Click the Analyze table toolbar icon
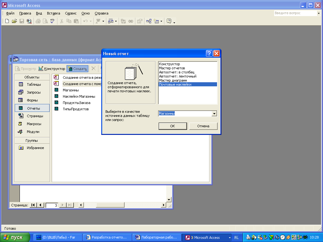Screen dimensions: 323x242 [x=111, y=21]
